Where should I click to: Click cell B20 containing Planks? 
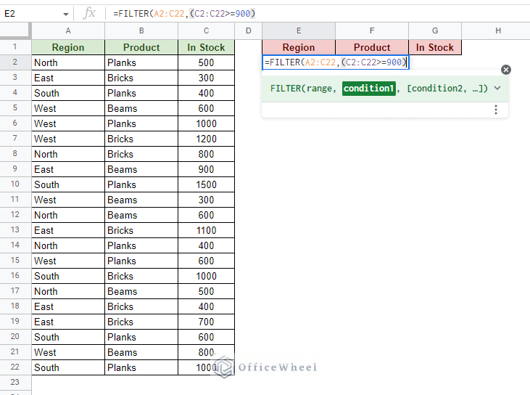[x=141, y=337]
